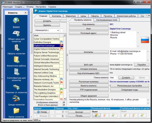The image size is (152, 123).
Task: Select the Оферты клиентам sidebar icon
Action: [16, 48]
